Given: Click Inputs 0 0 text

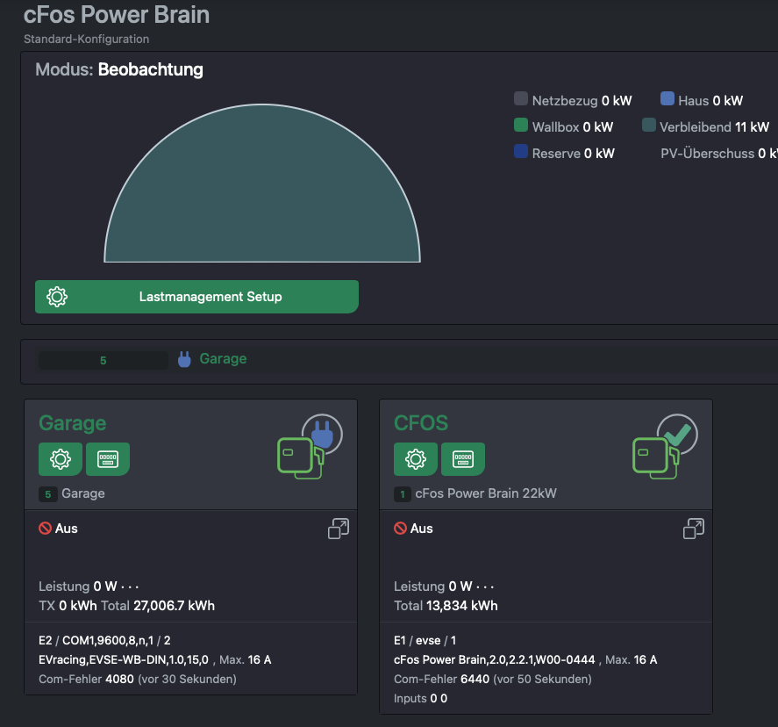Looking at the screenshot, I should pyautogui.click(x=420, y=698).
